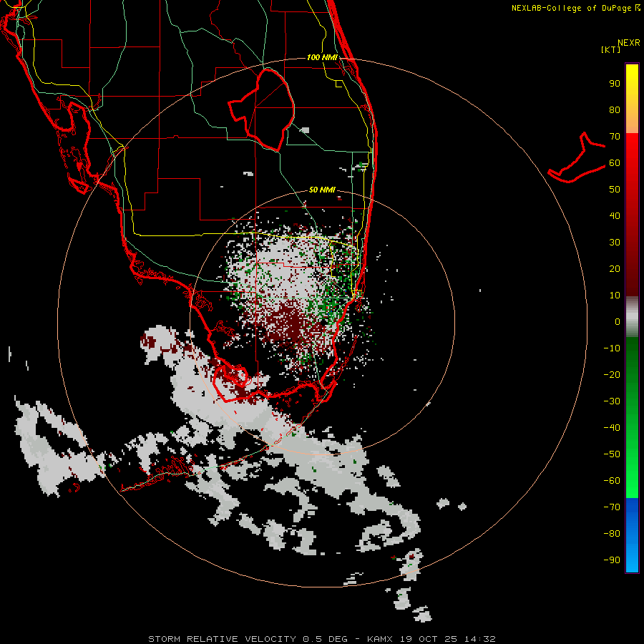
Task: Click the 20 value on velocity scale
Action: (x=615, y=269)
